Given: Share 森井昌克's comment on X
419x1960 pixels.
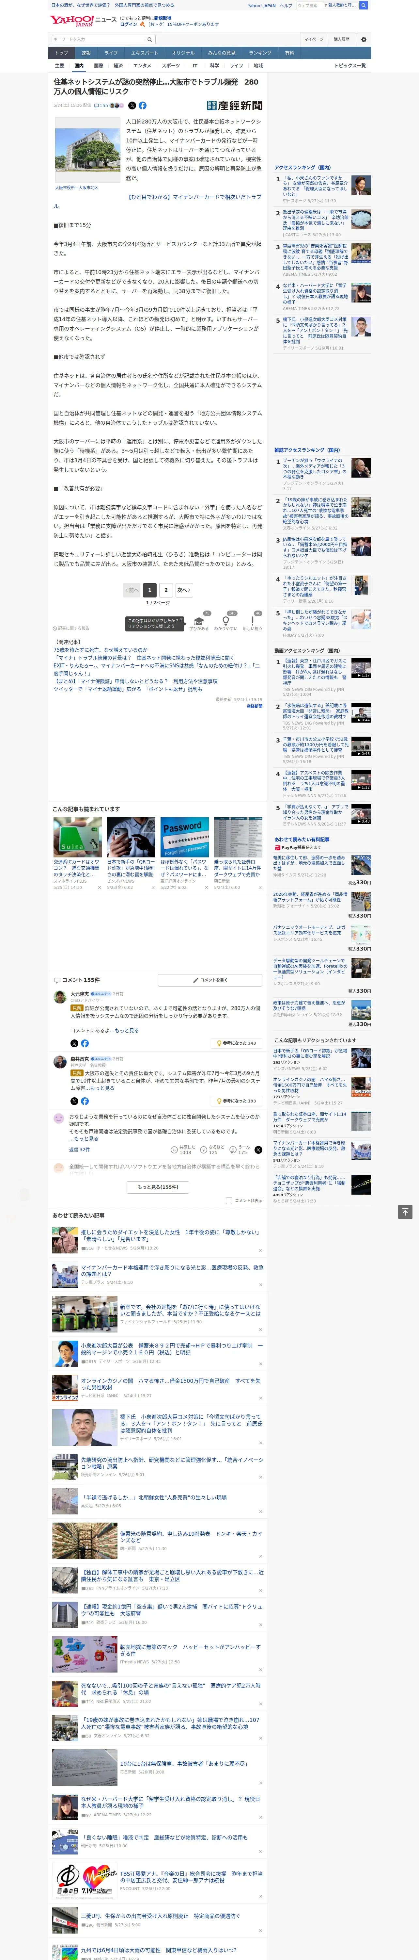Looking at the screenshot, I should tap(74, 1101).
